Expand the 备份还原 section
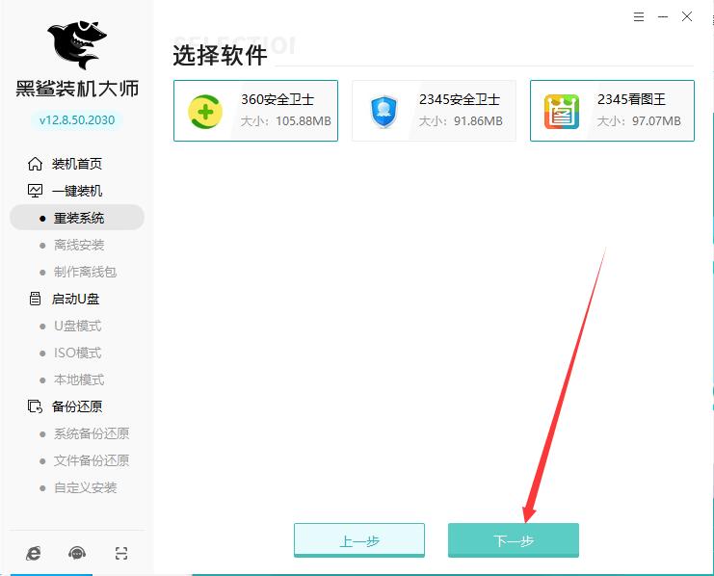 click(x=77, y=406)
